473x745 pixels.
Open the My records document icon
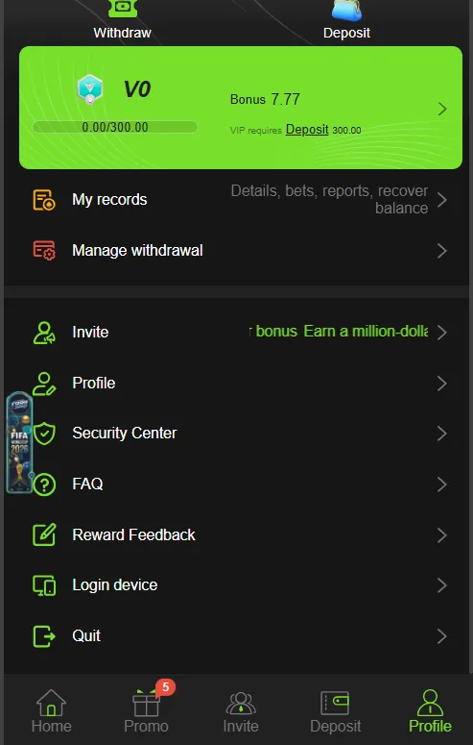43,200
